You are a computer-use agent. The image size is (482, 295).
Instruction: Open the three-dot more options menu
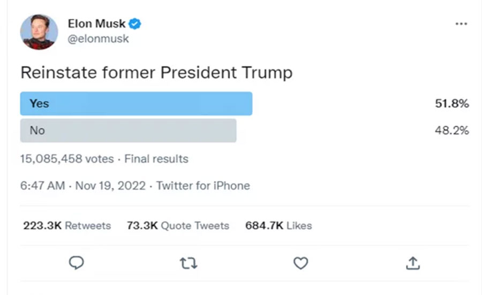click(461, 24)
